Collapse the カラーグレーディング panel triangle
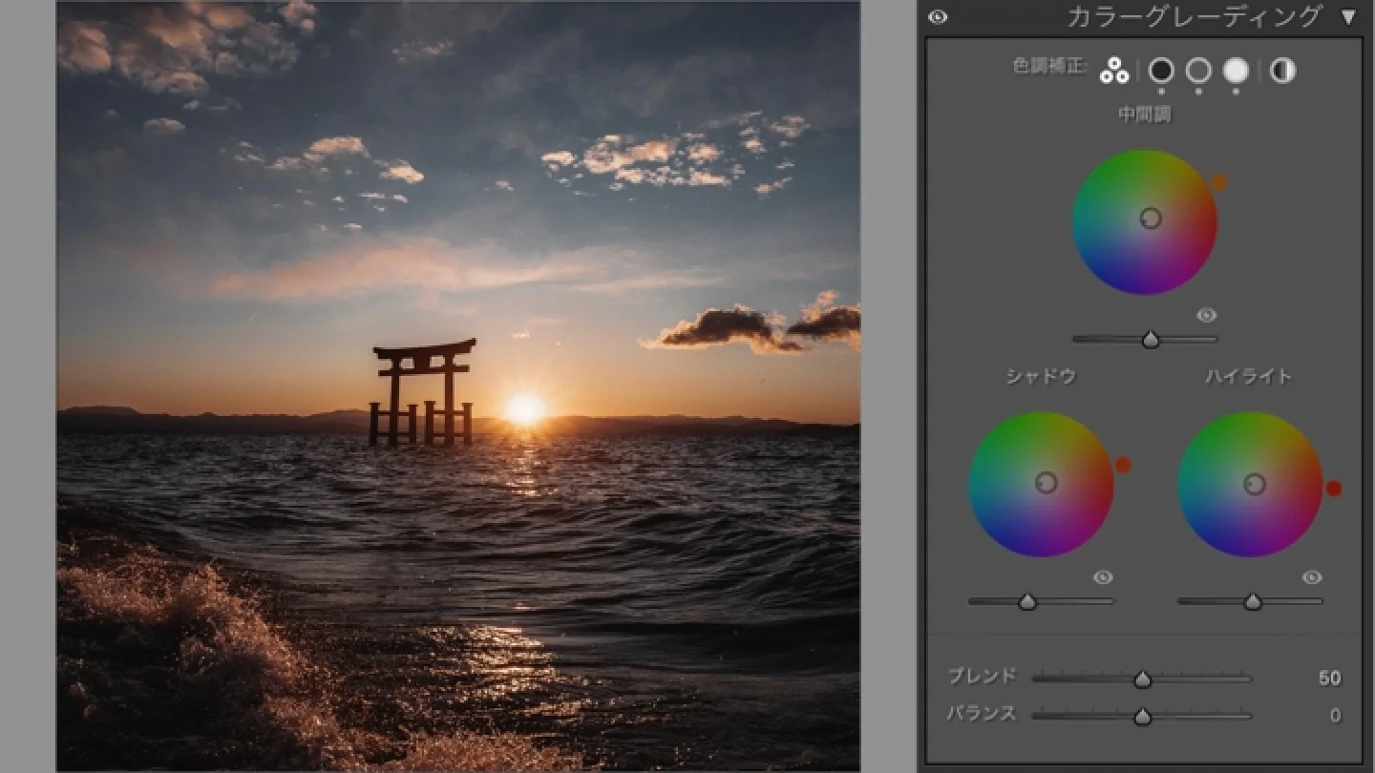Image resolution: width=1375 pixels, height=773 pixels. click(1348, 17)
